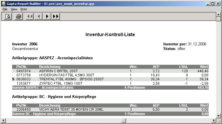
Task: Select PhZNr. 2206450
Action: click(23, 110)
